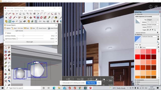Toggle Receive Shadows in Entity Info
Screen dimensions: 161x90
tap(153, 30)
